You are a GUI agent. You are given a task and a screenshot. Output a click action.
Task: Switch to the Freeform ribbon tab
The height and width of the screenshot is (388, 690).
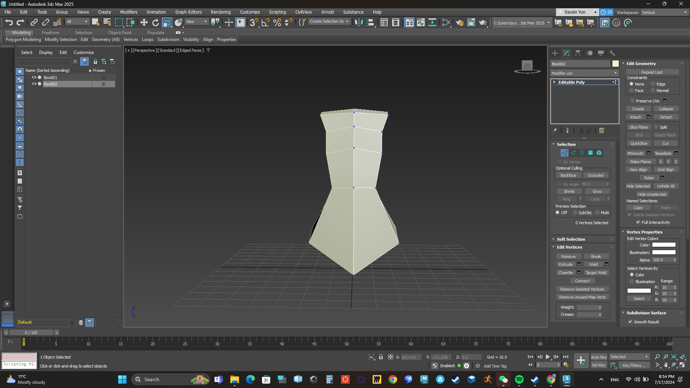50,33
